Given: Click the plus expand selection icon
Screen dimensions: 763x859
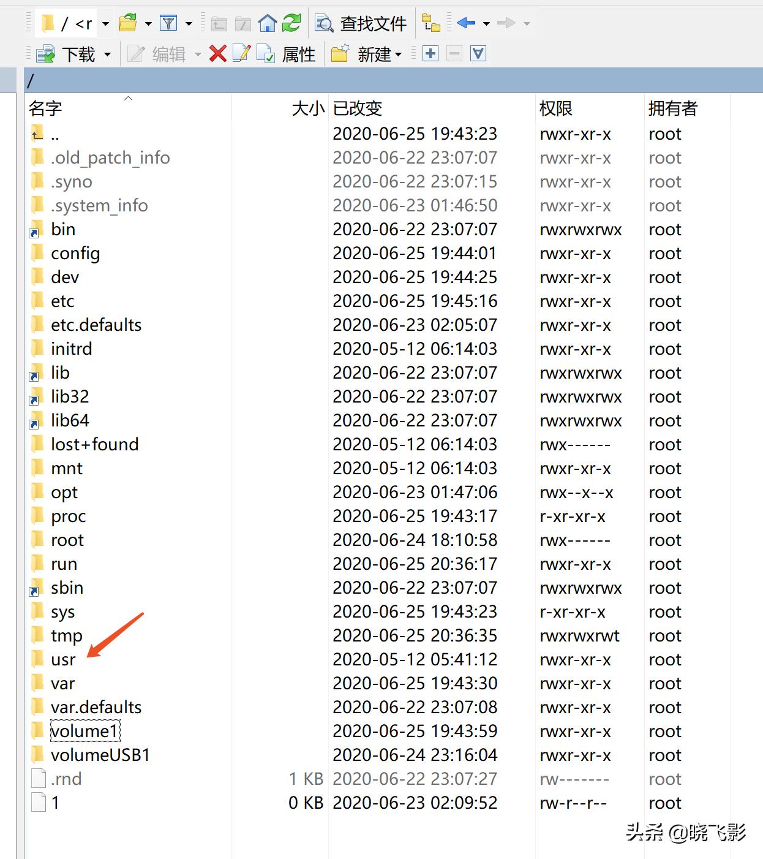Looking at the screenshot, I should [x=430, y=54].
